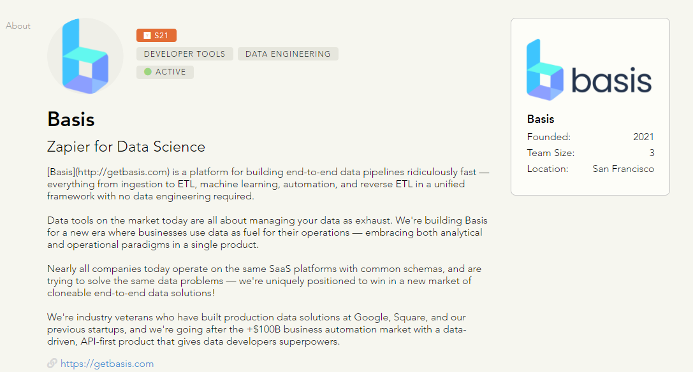Viewport: 693px width, 372px height.
Task: Open the About section in the sidebar
Action: coord(18,26)
